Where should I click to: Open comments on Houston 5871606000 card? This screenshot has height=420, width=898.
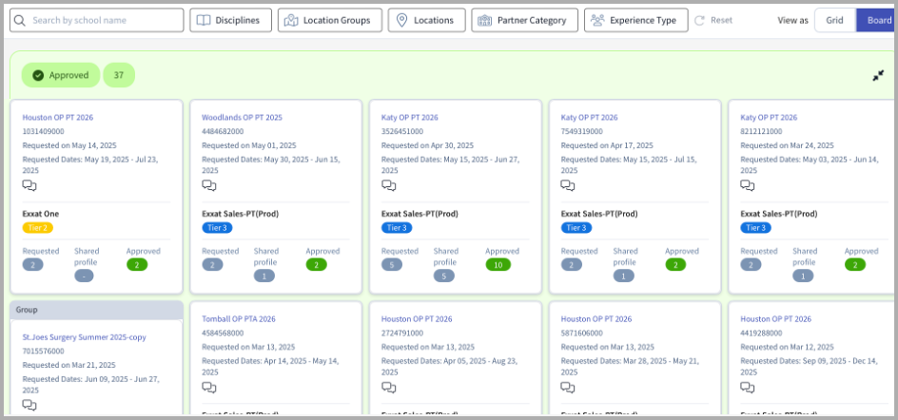[568, 388]
